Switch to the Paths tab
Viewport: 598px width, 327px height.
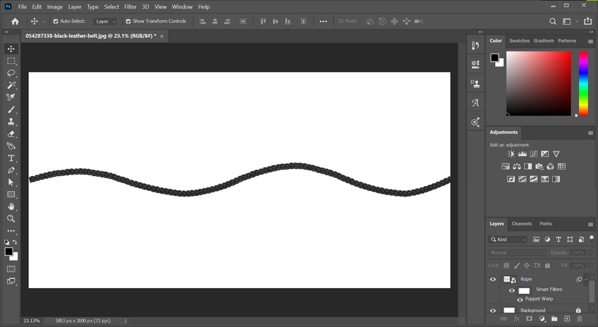[x=546, y=224]
